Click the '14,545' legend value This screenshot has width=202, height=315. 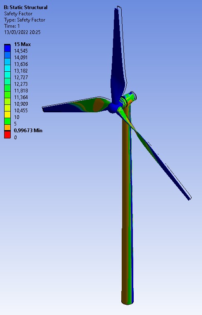[x=21, y=51]
